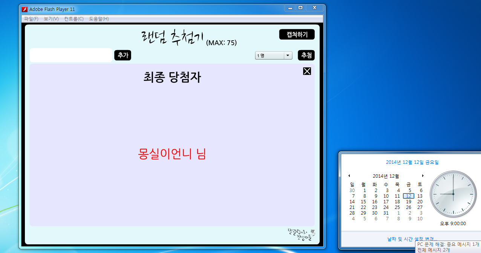Image resolution: width=481 pixels, height=253 pixels.
Task: Click the Adobe Flash Player title icon
Action: pyautogui.click(x=25, y=9)
